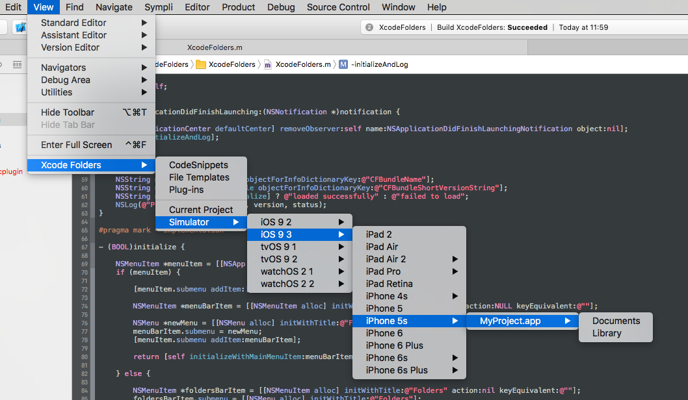Select -initializeAndLog breadcrumb item
The width and height of the screenshot is (688, 400).
pyautogui.click(x=380, y=64)
